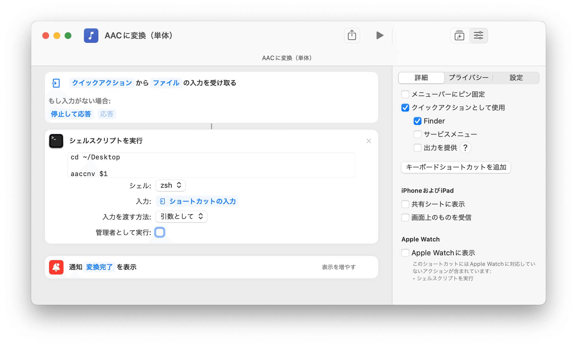The width and height of the screenshot is (577, 346).
Task: Enable サービスメニュー option
Action: pos(417,134)
